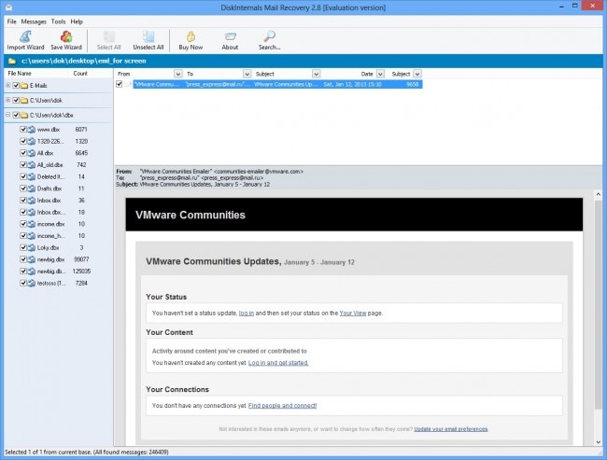Open the Messages menu
This screenshot has height=460, width=607.
(34, 21)
